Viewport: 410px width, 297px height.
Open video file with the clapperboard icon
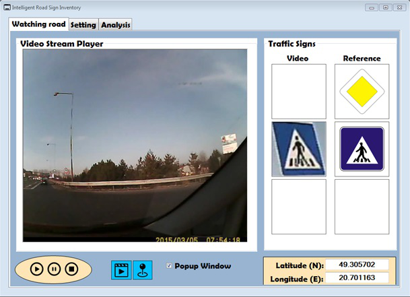click(121, 270)
